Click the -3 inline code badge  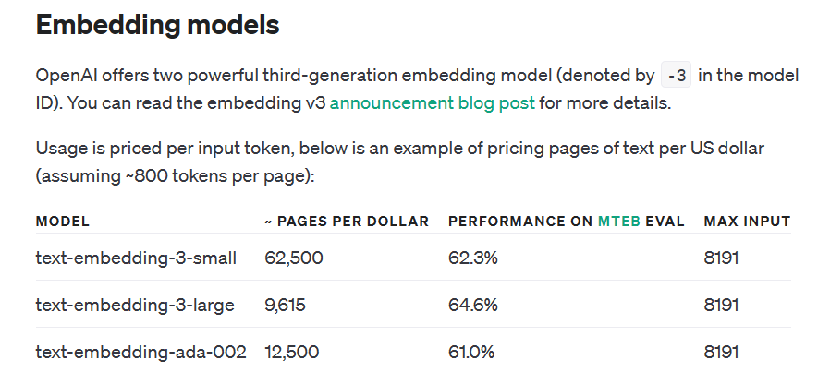[677, 76]
